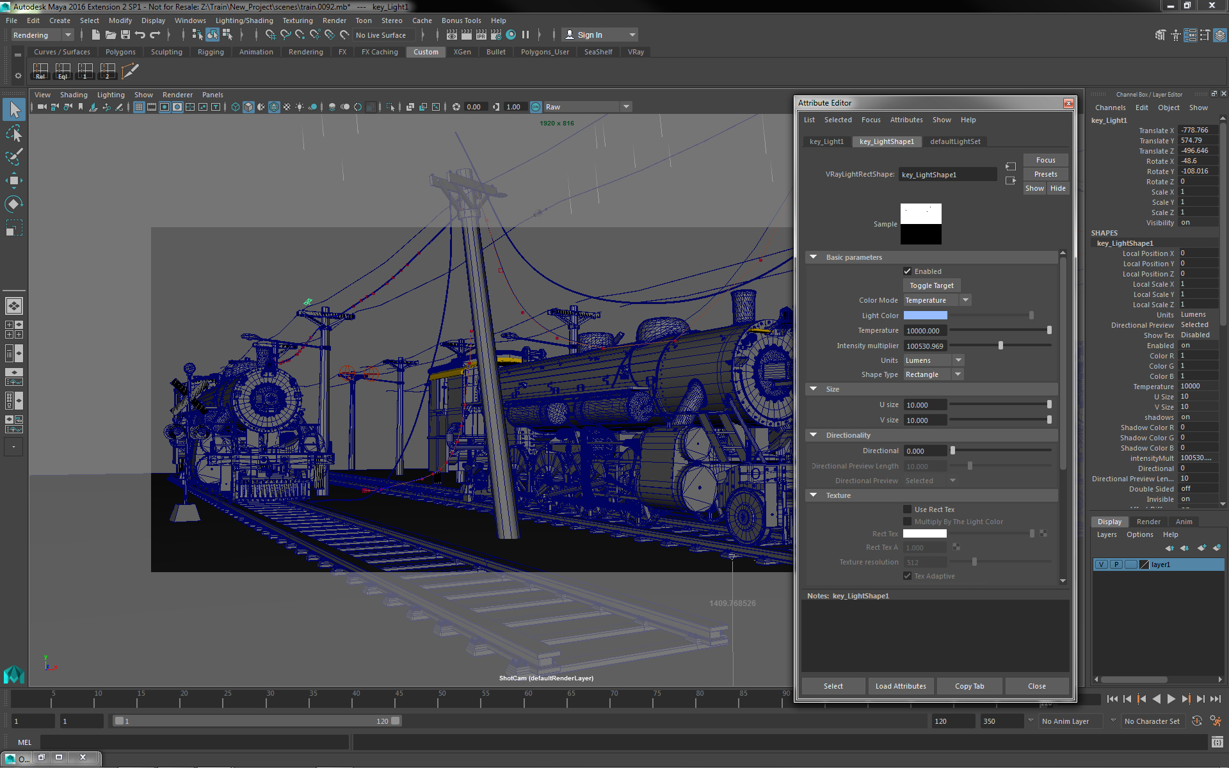Activate the Move tool in toolbox
1229x768 pixels.
pyautogui.click(x=14, y=180)
